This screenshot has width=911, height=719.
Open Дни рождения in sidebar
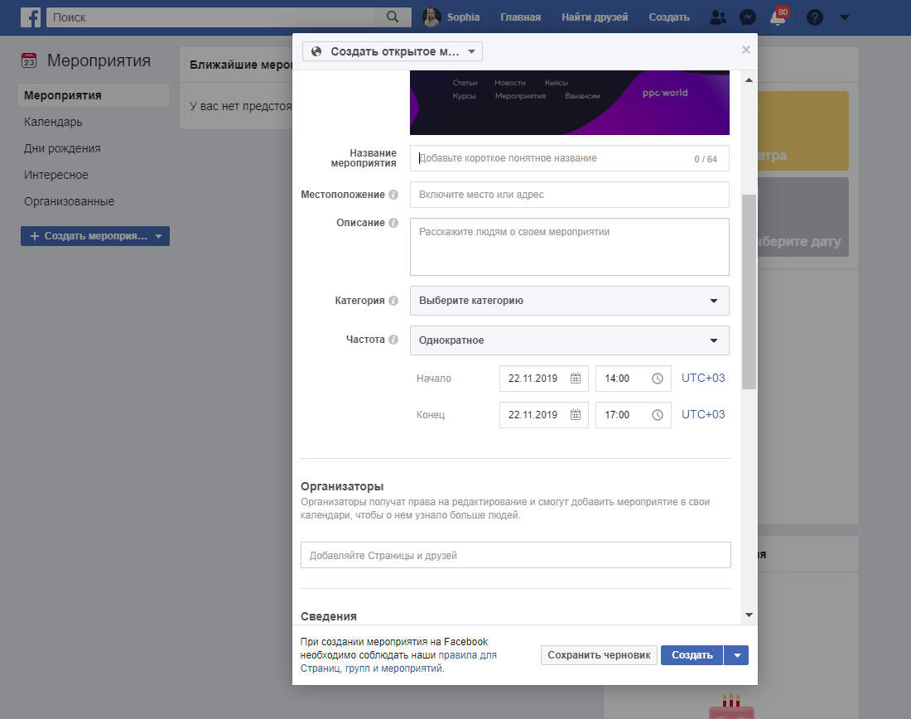tap(62, 148)
